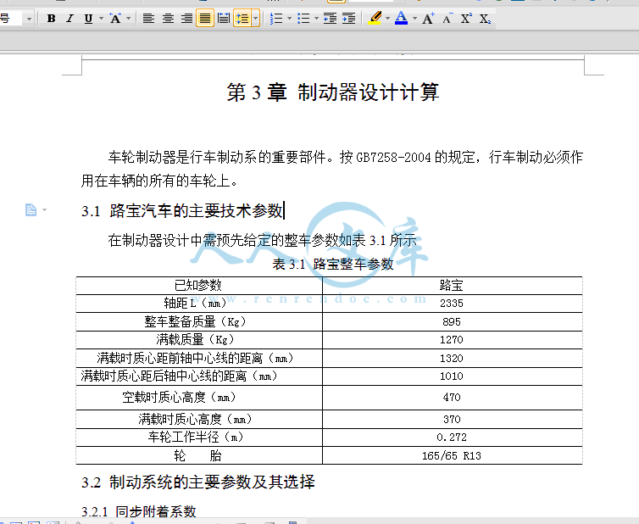Align text right
The image size is (639, 524).
186,19
